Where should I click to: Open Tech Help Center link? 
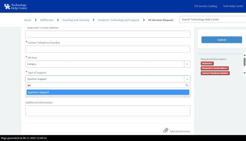(x=233, y=6)
